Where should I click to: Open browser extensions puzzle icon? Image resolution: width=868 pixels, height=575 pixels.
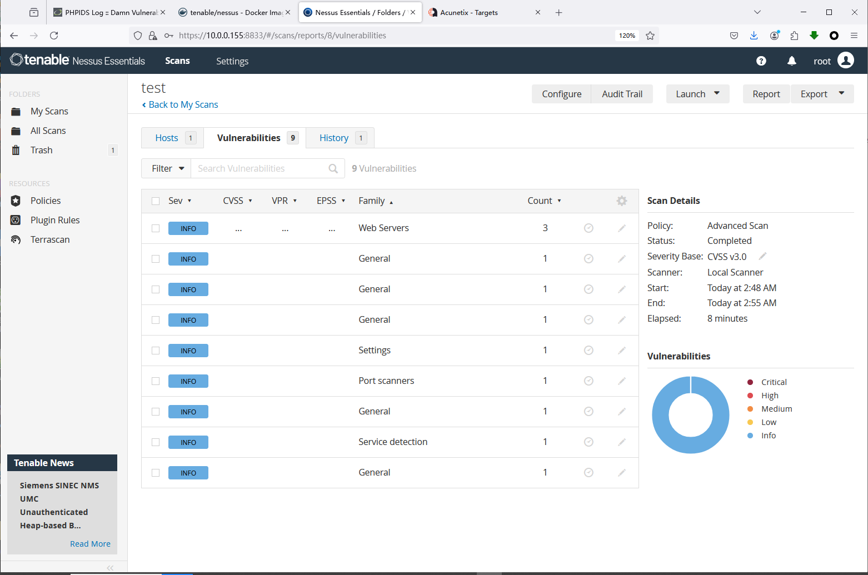click(794, 36)
